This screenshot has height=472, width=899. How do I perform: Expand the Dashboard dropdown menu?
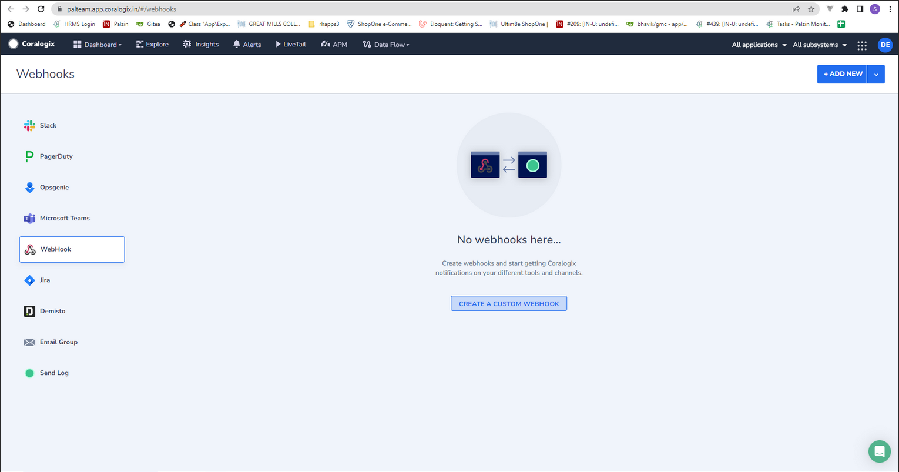coord(98,45)
